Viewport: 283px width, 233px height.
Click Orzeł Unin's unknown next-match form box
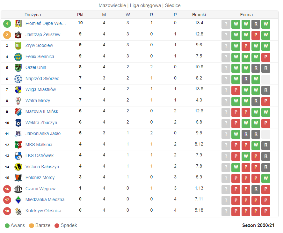pyautogui.click(x=226, y=68)
